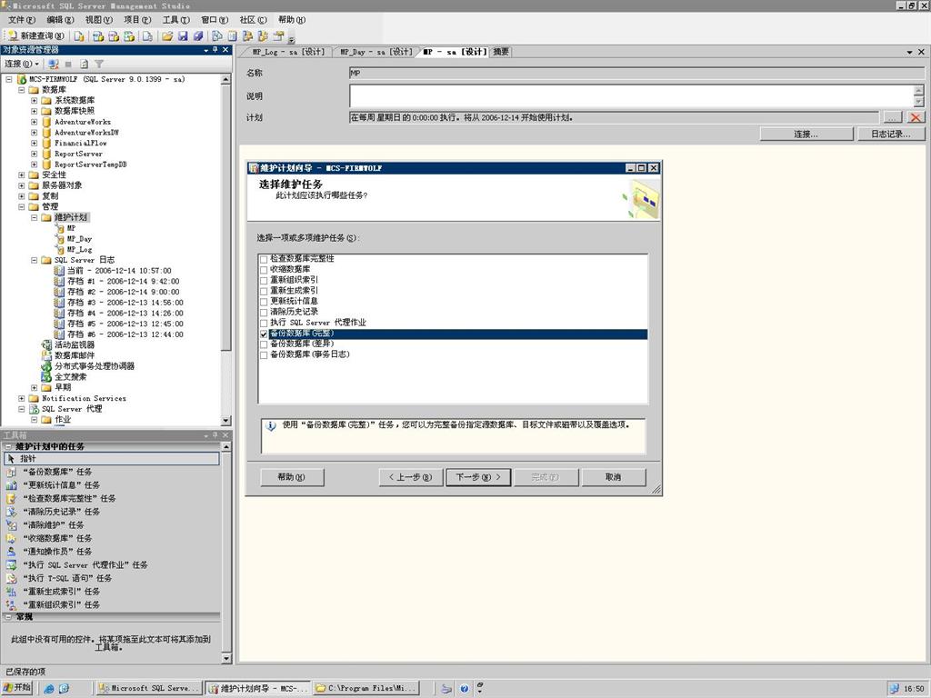
Task: Expand the AdventureWorks database node
Action: tap(34, 122)
